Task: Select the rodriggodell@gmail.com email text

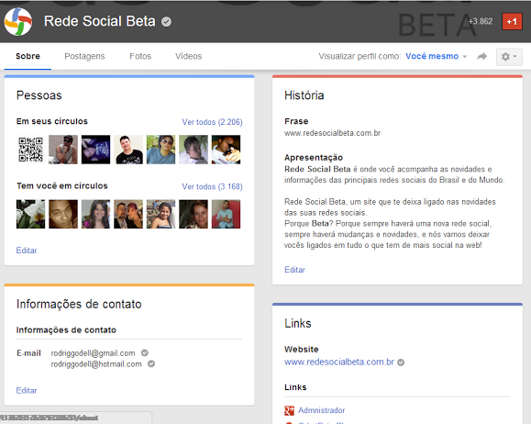Action: click(93, 353)
